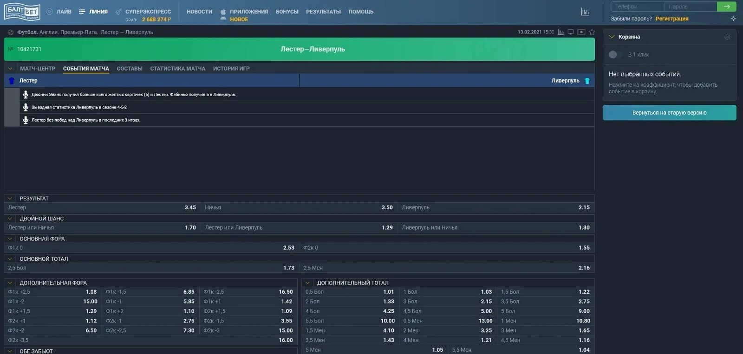
Task: Bet on Лестер win at 3.45
Action: (102, 207)
